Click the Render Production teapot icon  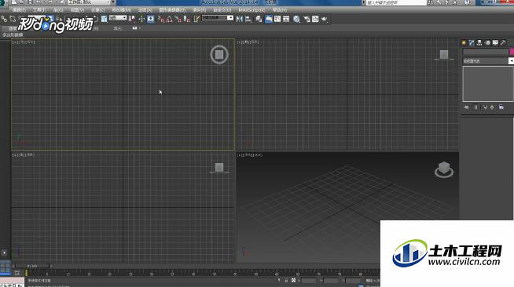click(x=325, y=19)
